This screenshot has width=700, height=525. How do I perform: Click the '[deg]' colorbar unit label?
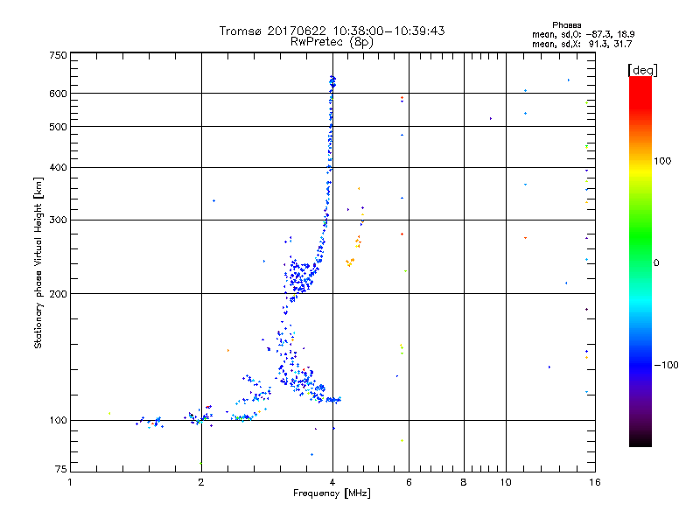642,70
